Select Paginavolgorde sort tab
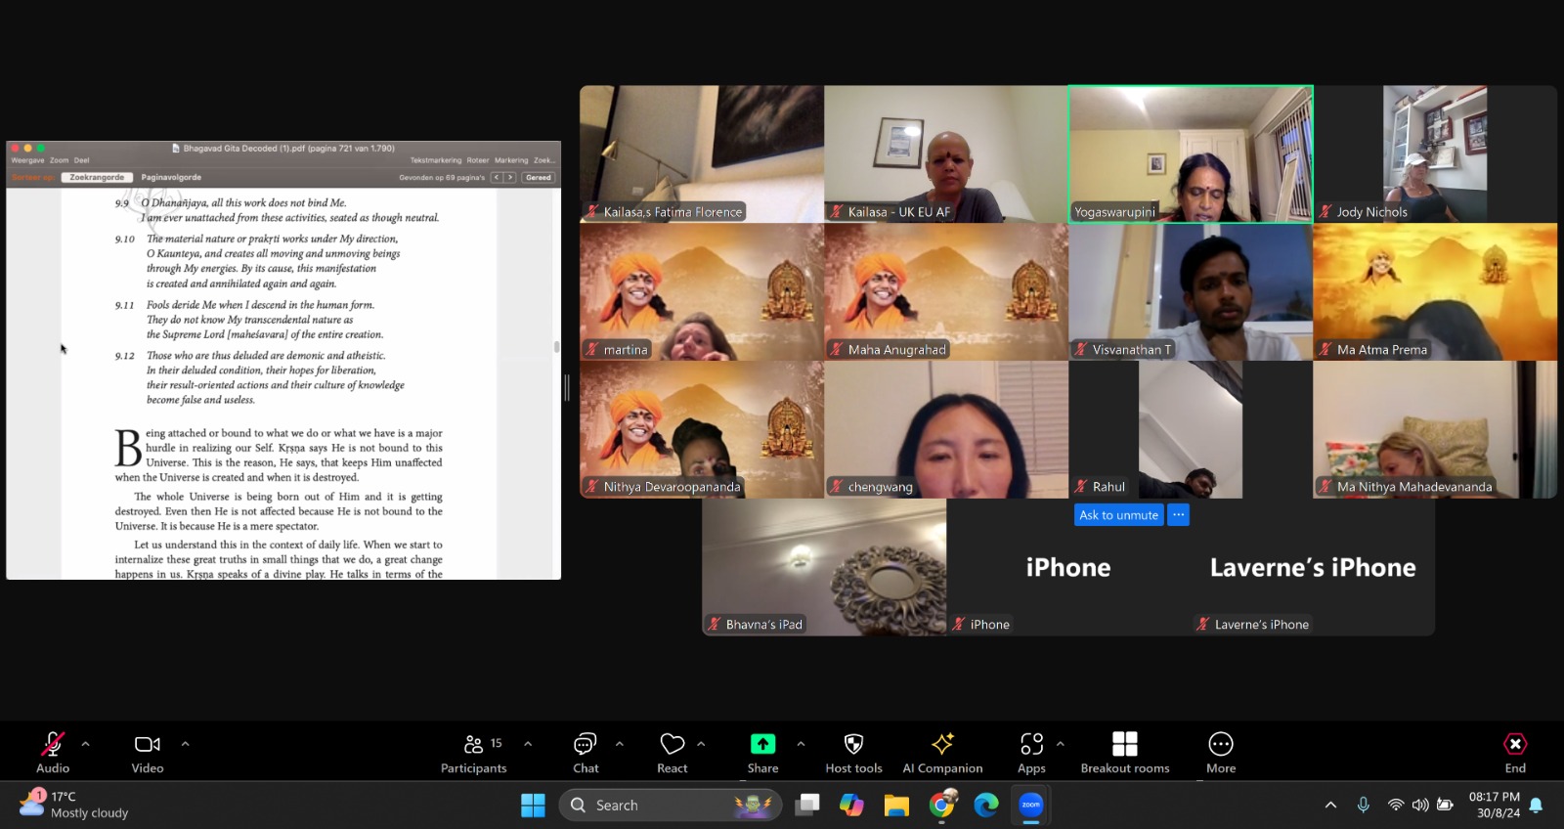Screen dimensions: 1564x829 pos(171,178)
